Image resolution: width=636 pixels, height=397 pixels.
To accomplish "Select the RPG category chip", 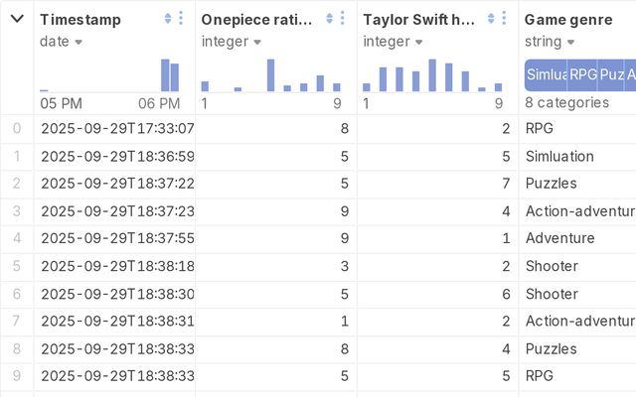I will pos(582,74).
